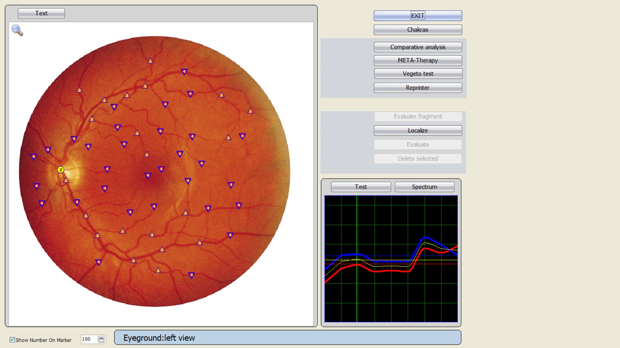Screen dimensions: 620x348
Task: Increase marker size with up spinner arrow
Action: pos(101,337)
